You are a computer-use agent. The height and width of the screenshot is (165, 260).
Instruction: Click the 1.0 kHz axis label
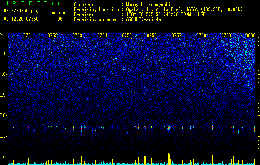(4, 74)
